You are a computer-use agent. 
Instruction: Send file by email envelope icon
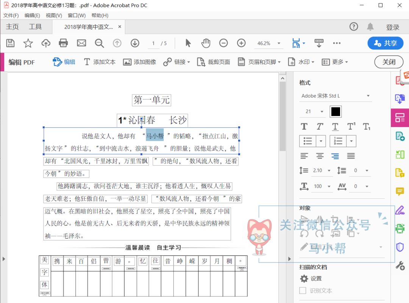click(81, 43)
